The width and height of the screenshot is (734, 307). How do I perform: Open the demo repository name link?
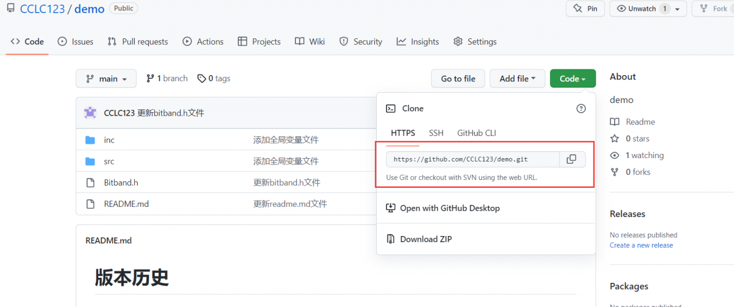89,9
